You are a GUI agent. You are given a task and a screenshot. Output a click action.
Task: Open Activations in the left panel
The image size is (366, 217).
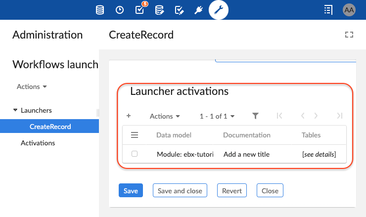[x=38, y=143]
